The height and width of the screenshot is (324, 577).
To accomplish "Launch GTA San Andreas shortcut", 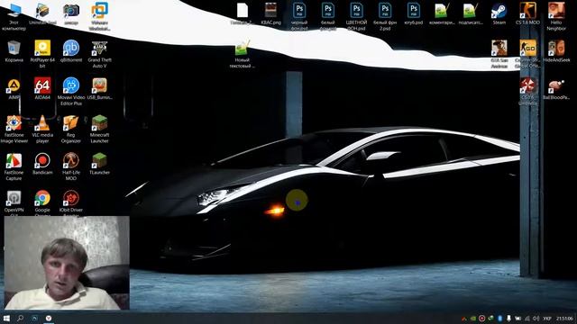I will 499,54.
